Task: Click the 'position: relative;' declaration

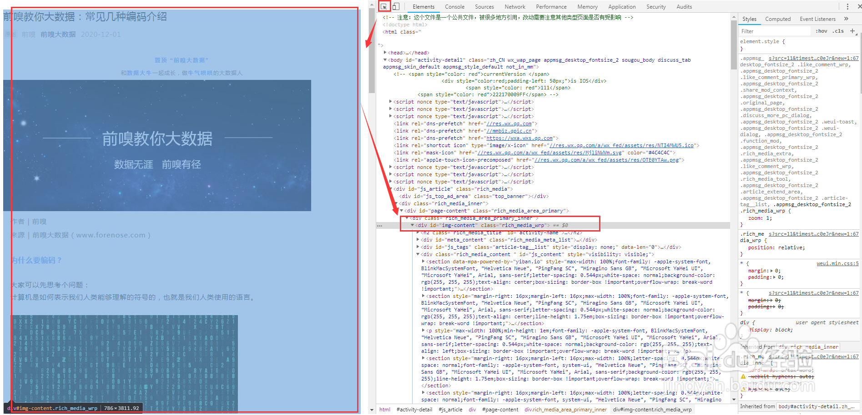Action: (776, 247)
